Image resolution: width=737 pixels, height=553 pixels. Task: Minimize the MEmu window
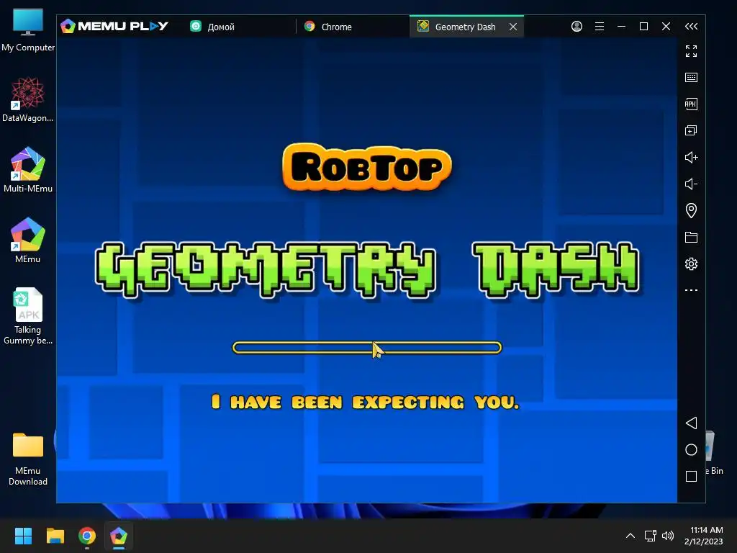pos(621,27)
